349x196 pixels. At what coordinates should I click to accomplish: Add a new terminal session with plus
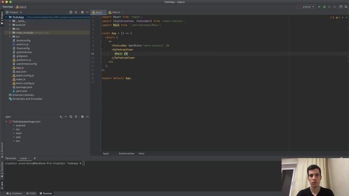pyautogui.click(x=34, y=158)
